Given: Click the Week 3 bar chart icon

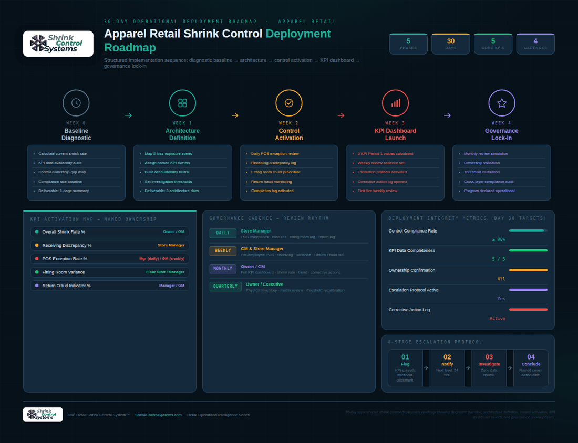Looking at the screenshot, I should [396, 103].
